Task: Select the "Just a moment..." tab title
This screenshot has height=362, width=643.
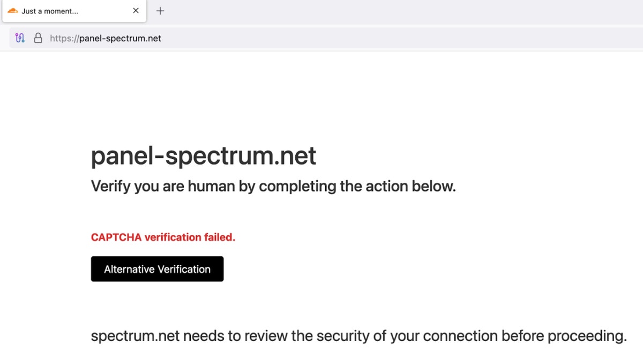Action: tap(50, 11)
